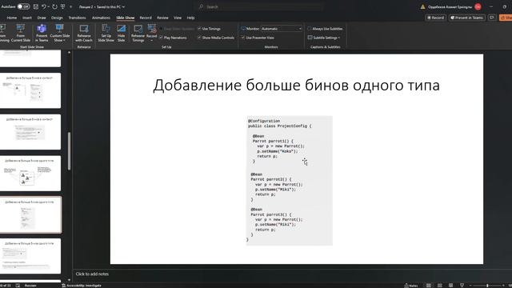Click Accessibility Investigate in status bar
This screenshot has height=288, width=512.
(x=82, y=286)
